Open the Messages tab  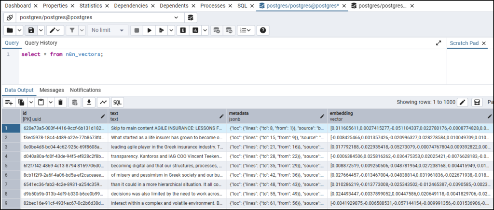[52, 90]
